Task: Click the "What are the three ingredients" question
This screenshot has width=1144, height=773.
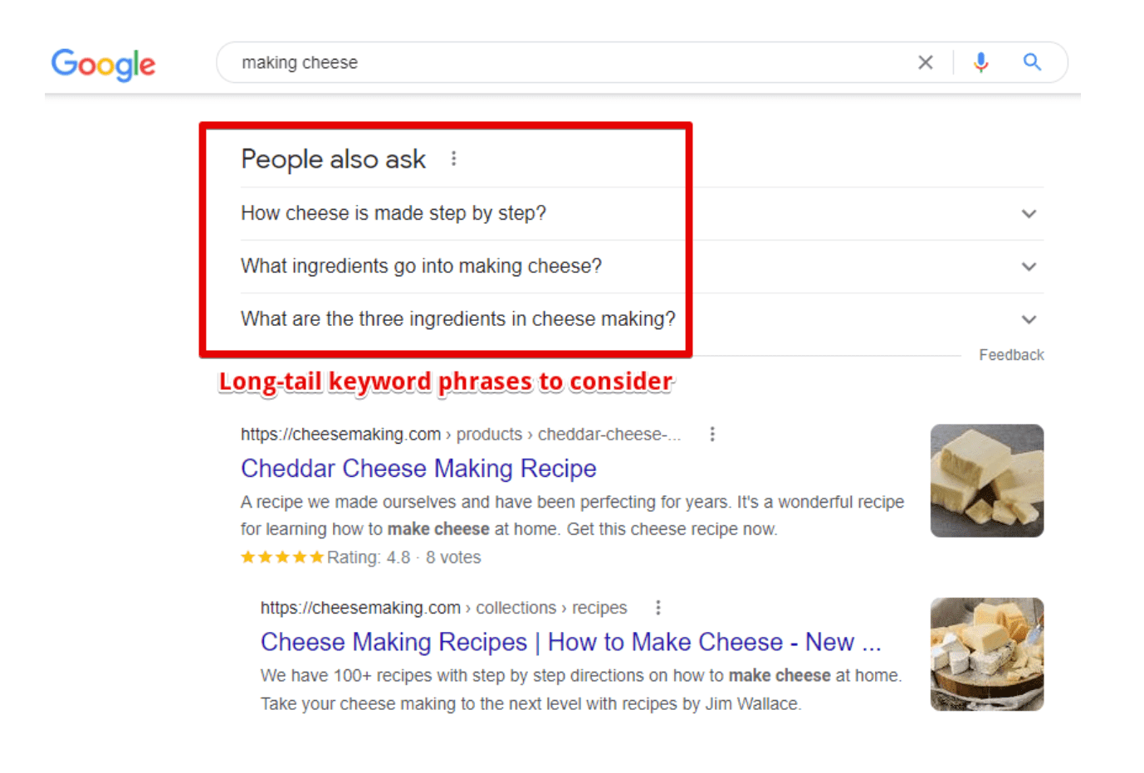Action: pyautogui.click(x=457, y=319)
